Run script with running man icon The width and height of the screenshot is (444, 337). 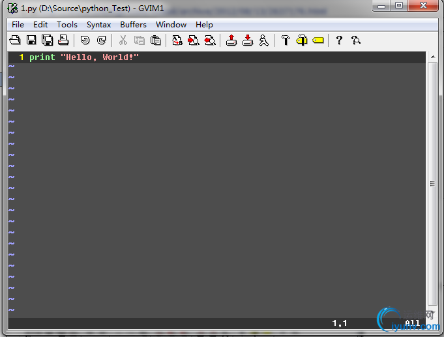click(x=264, y=40)
